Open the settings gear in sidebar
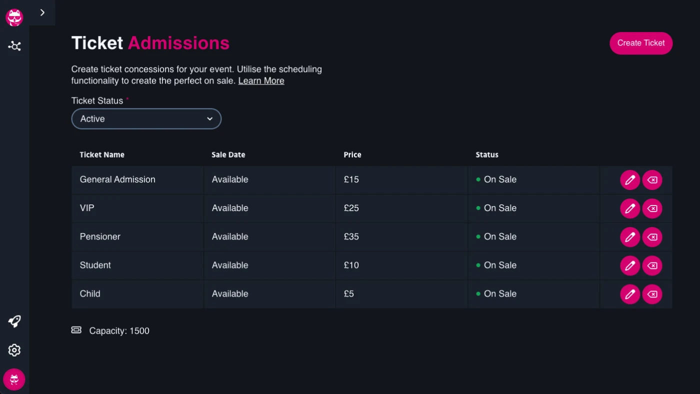This screenshot has width=700, height=394. (14, 350)
